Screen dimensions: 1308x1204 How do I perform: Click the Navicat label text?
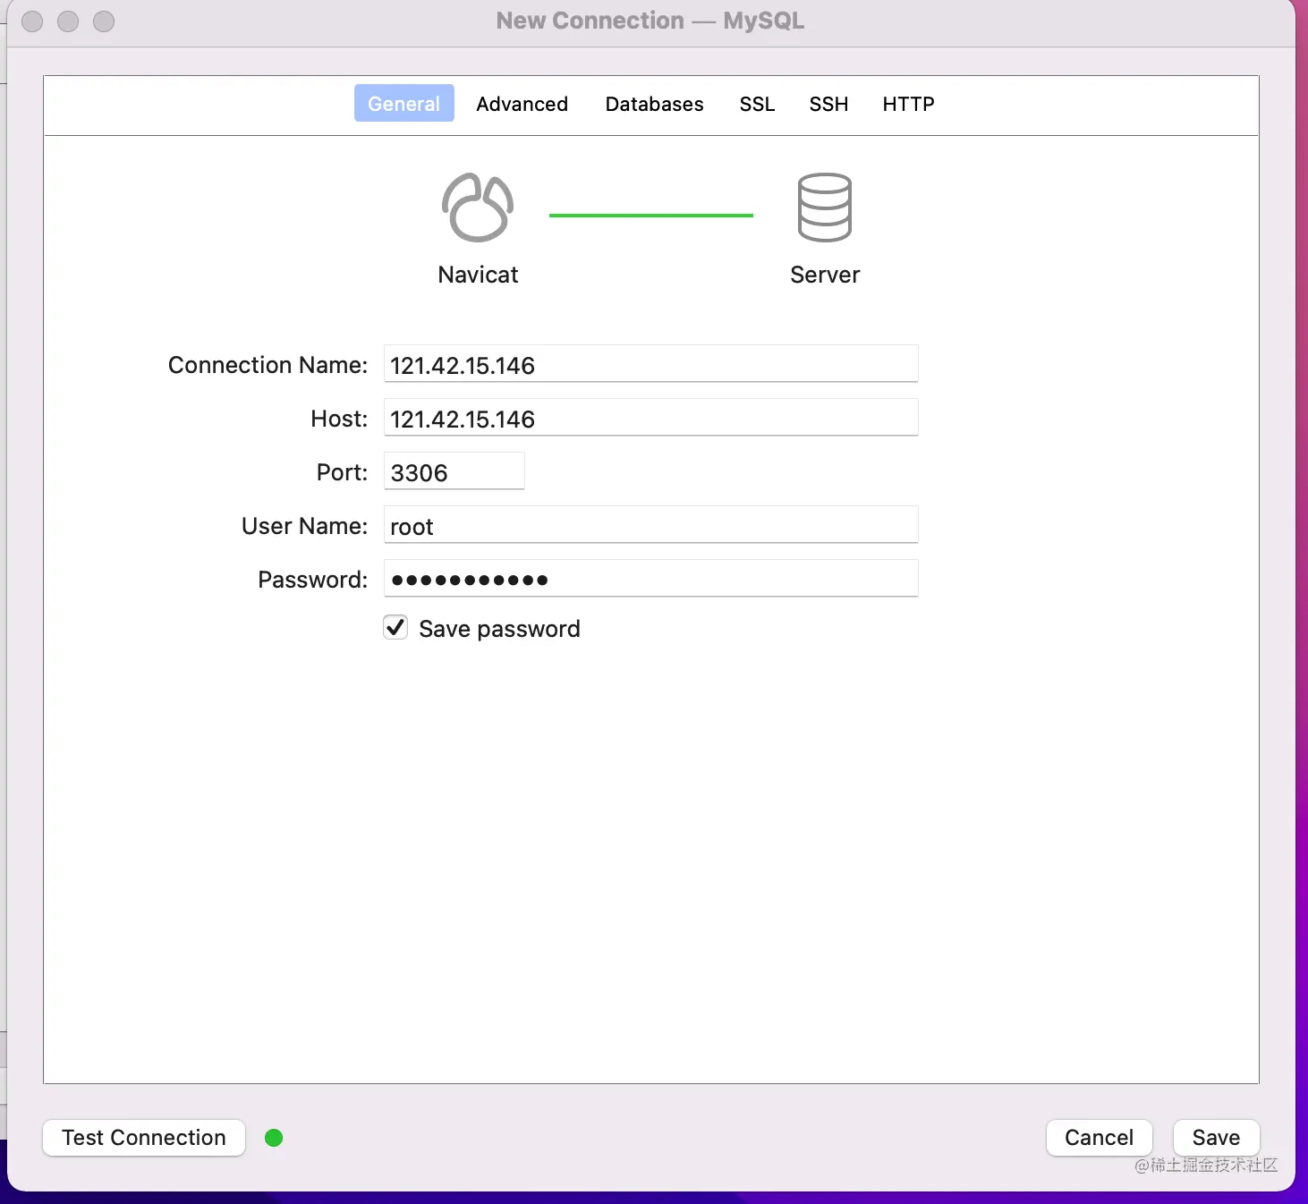tap(478, 275)
